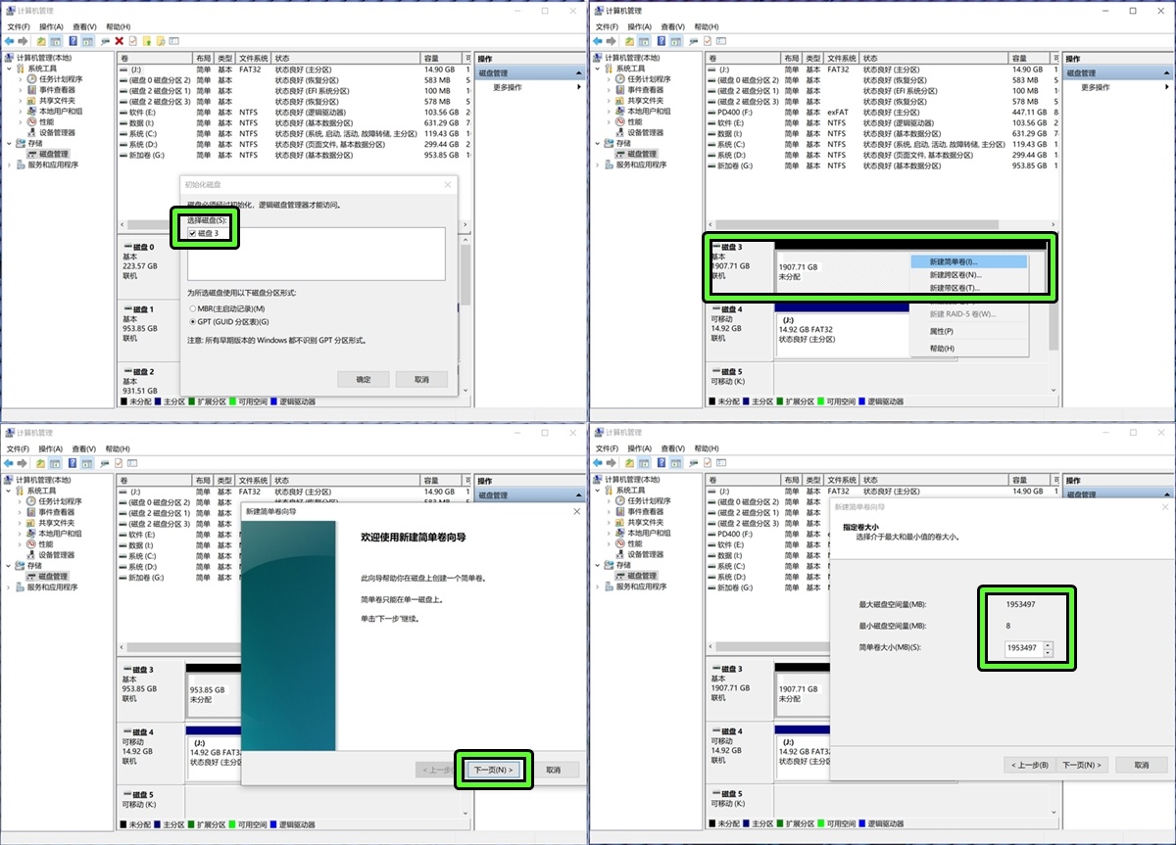This screenshot has width=1176, height=845.
Task: Click the 简单卷大小(MB) input field
Action: pyautogui.click(x=1024, y=649)
